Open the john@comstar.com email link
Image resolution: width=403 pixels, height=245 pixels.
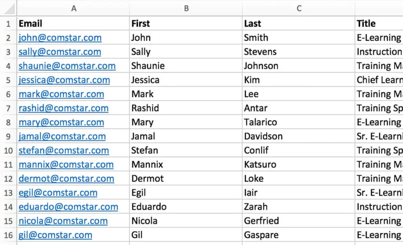pos(60,38)
